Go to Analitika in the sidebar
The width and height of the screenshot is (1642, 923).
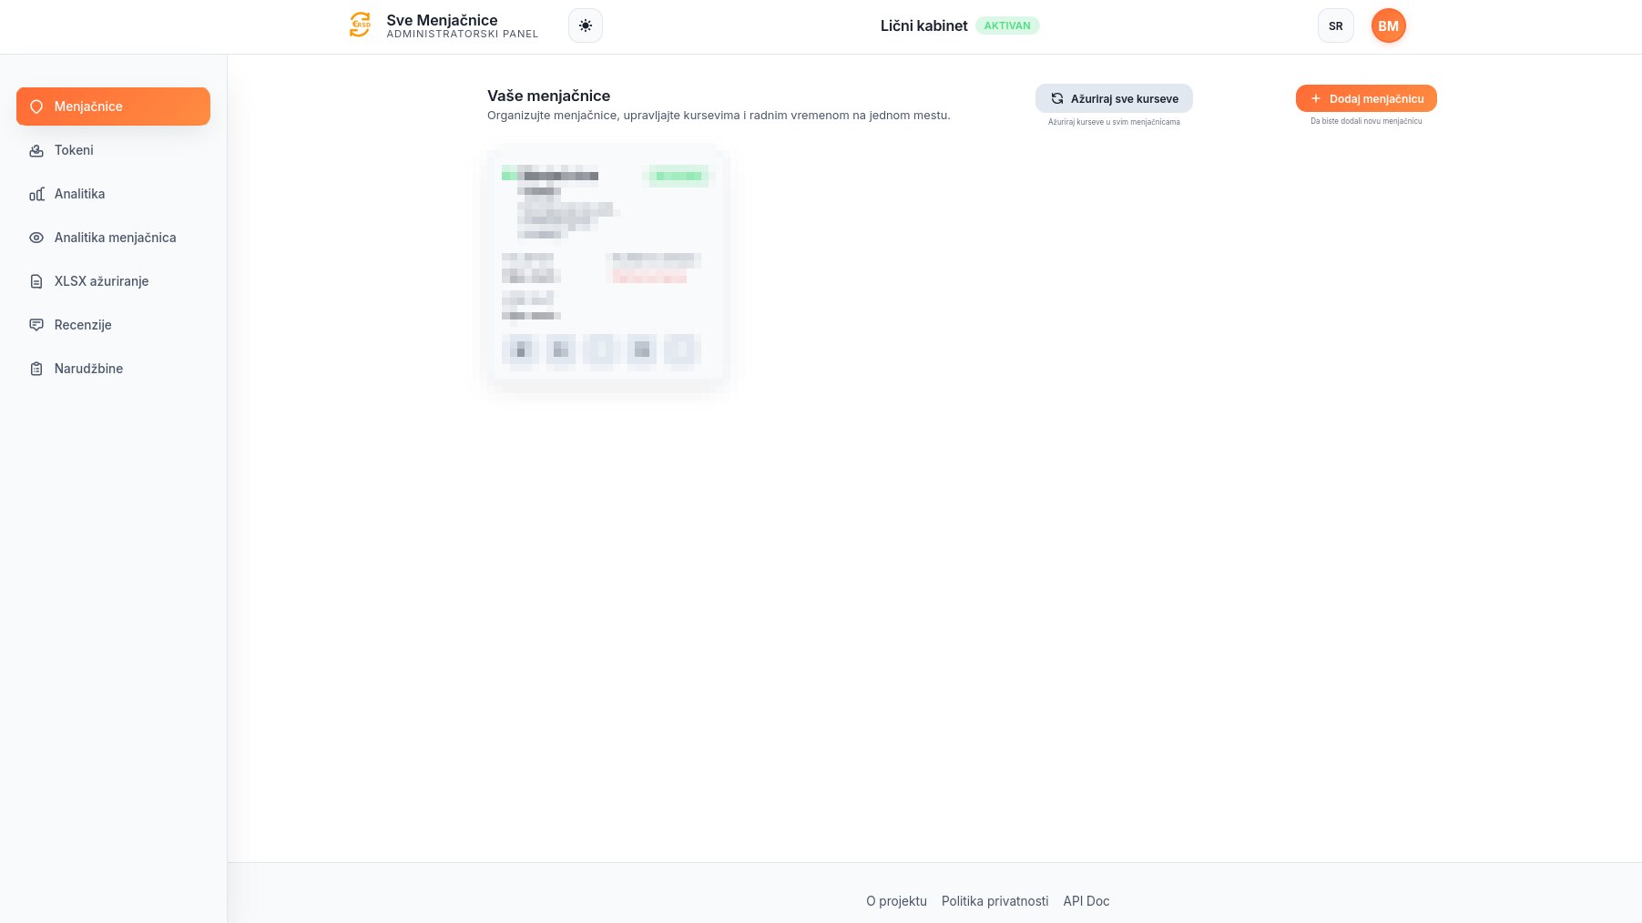tap(113, 194)
